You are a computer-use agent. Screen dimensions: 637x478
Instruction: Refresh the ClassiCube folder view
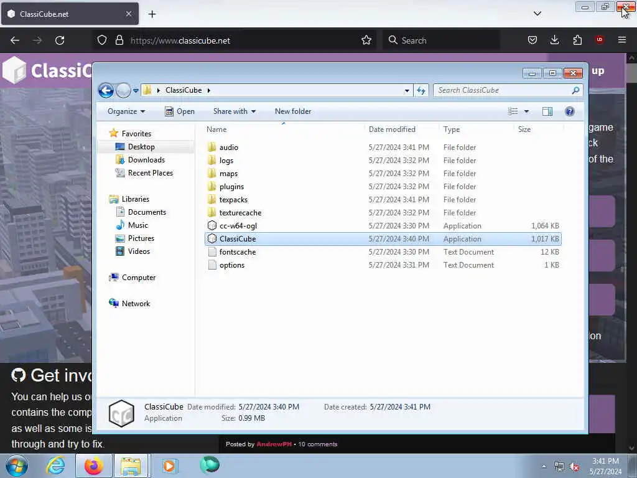[x=421, y=91]
